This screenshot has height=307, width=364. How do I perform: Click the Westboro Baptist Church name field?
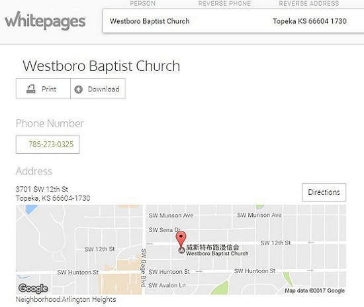click(150, 21)
